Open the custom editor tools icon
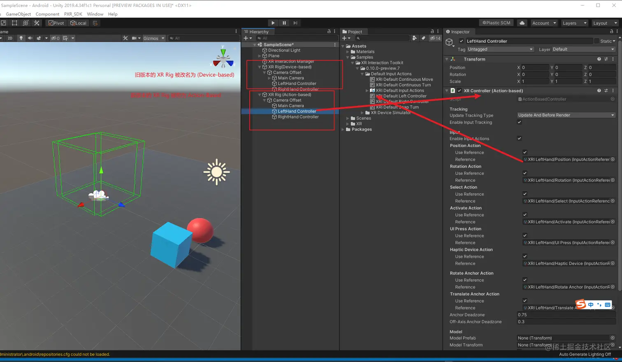 click(37, 23)
